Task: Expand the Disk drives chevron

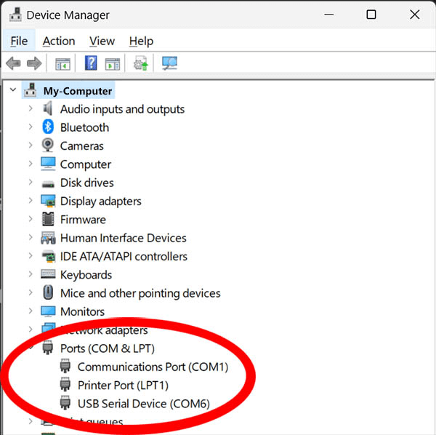Action: pos(31,183)
